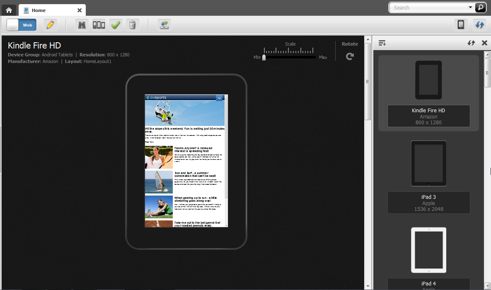Viewport: 491px width, 290px height.
Task: Open the 'Tennis Anyone?' article headline
Action: tap(193, 150)
